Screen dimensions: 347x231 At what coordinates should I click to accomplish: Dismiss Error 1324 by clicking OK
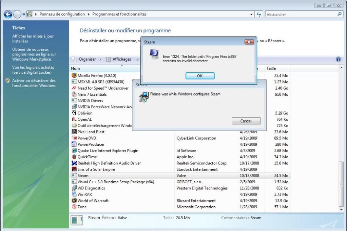pyautogui.click(x=200, y=76)
